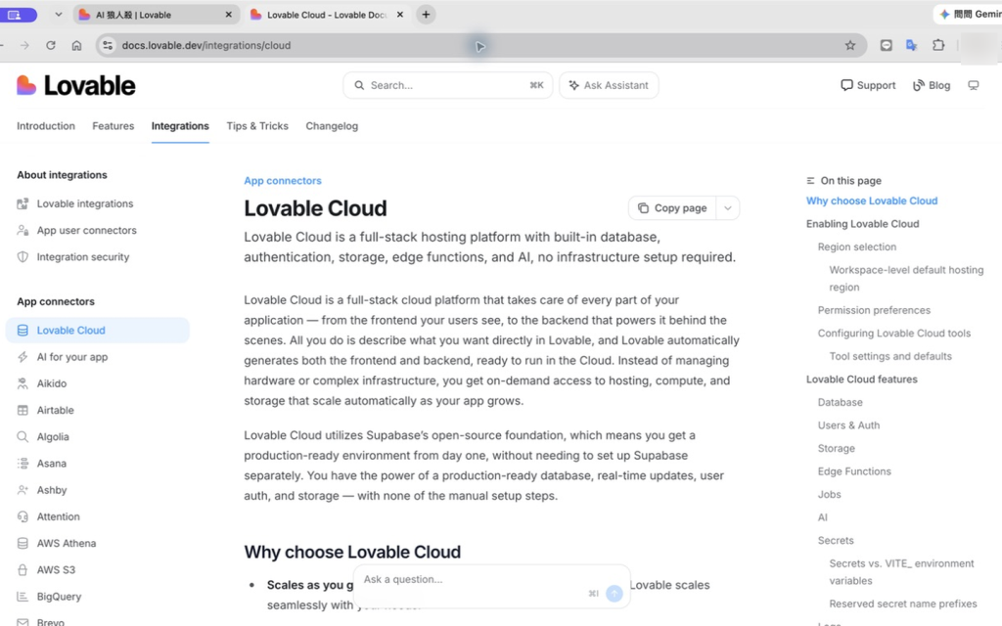Open the Lovable integrations sidebar icon
1002x626 pixels.
(x=23, y=203)
